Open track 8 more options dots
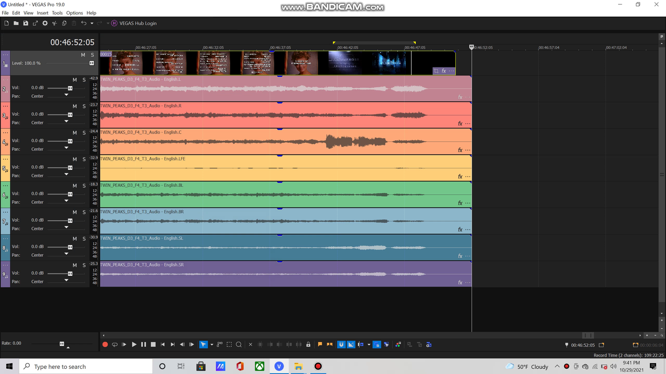Image resolution: width=666 pixels, height=374 pixels. click(5, 239)
